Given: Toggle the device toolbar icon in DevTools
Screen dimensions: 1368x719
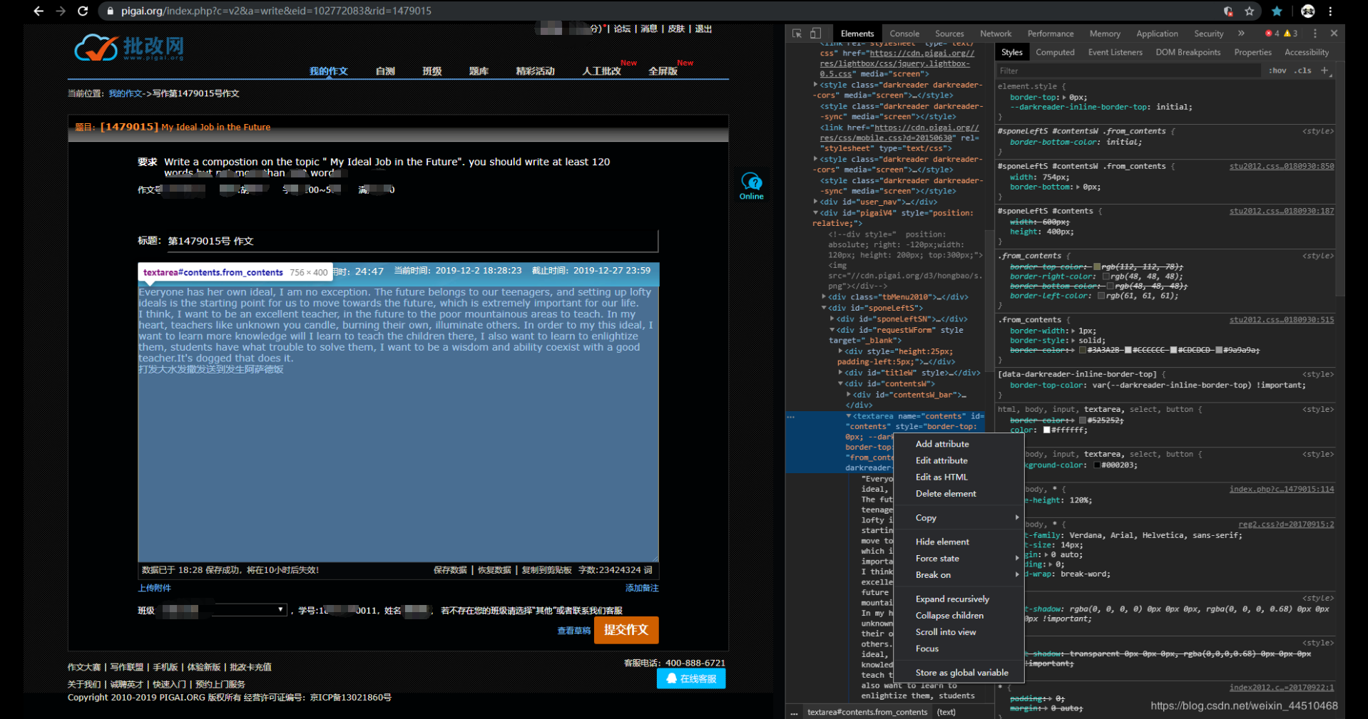Looking at the screenshot, I should point(816,33).
